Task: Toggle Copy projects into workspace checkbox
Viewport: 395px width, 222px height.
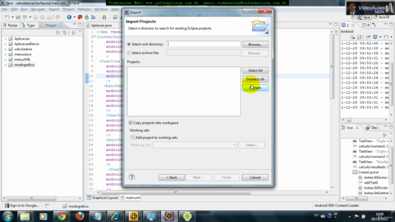Action: (130, 123)
